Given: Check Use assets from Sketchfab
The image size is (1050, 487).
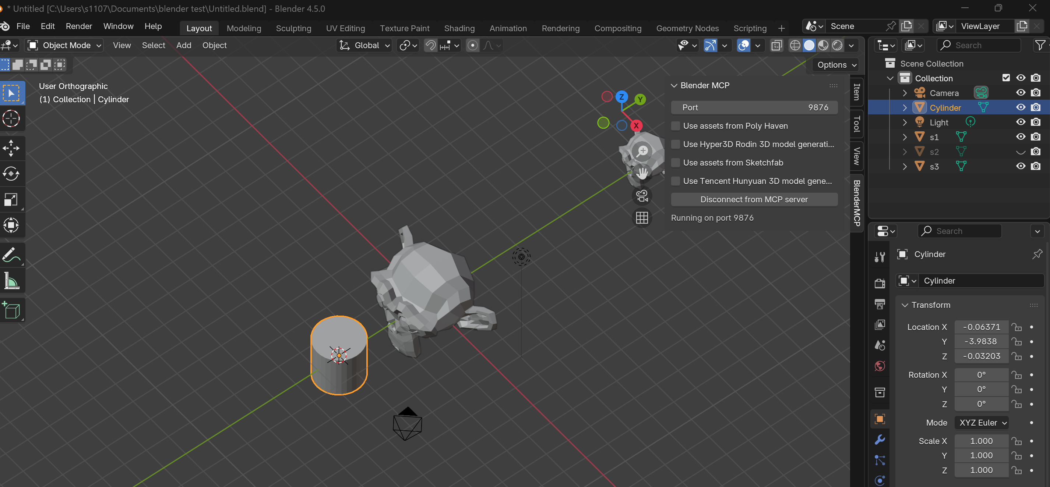Looking at the screenshot, I should tap(676, 163).
